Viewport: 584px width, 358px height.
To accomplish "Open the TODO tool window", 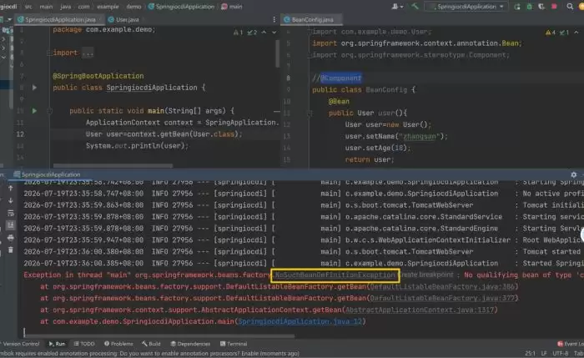I will [x=84, y=344].
